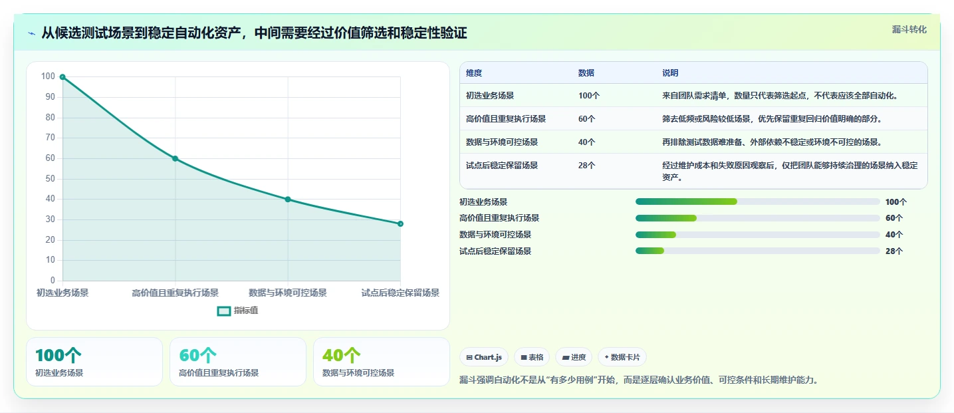Select the Chart.js tag chip
The image size is (954, 413).
click(484, 357)
